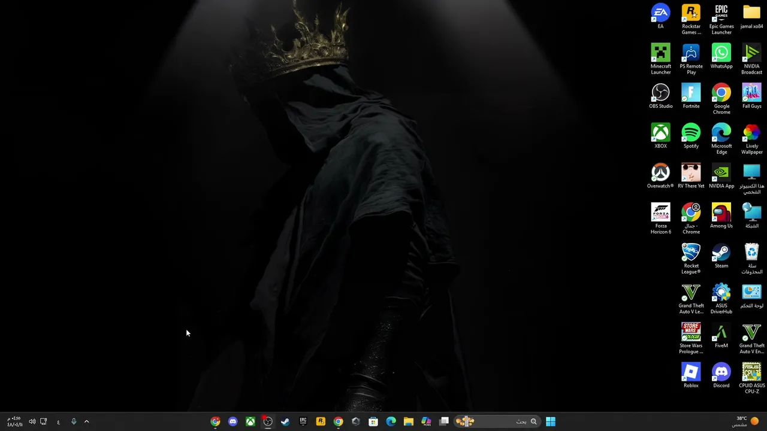The image size is (767, 431).
Task: Select the Grand Theft Auto V En... shortcut
Action: click(751, 338)
